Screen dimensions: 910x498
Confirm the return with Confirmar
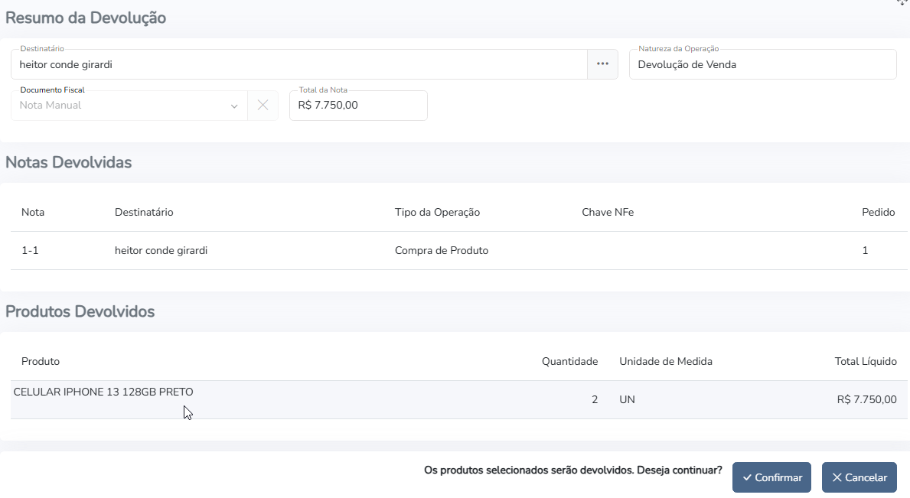(771, 477)
